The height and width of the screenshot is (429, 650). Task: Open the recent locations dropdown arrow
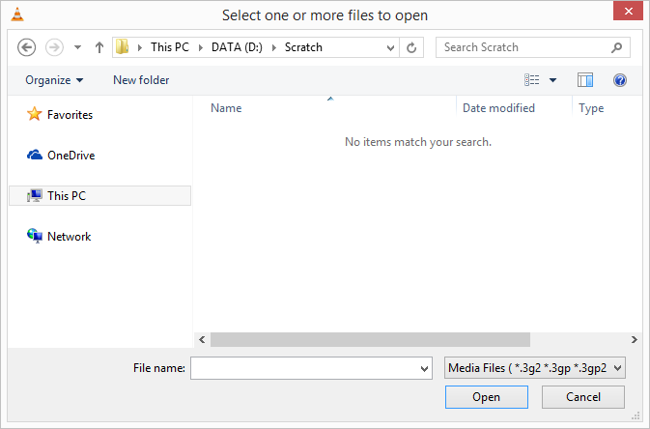(x=77, y=47)
